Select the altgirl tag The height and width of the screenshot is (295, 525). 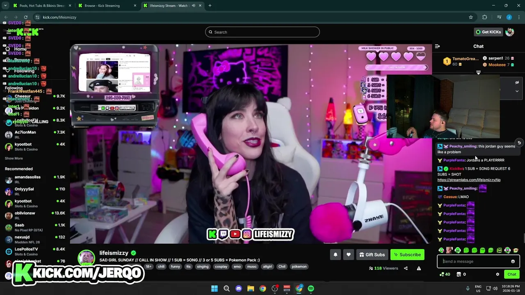tap(267, 267)
